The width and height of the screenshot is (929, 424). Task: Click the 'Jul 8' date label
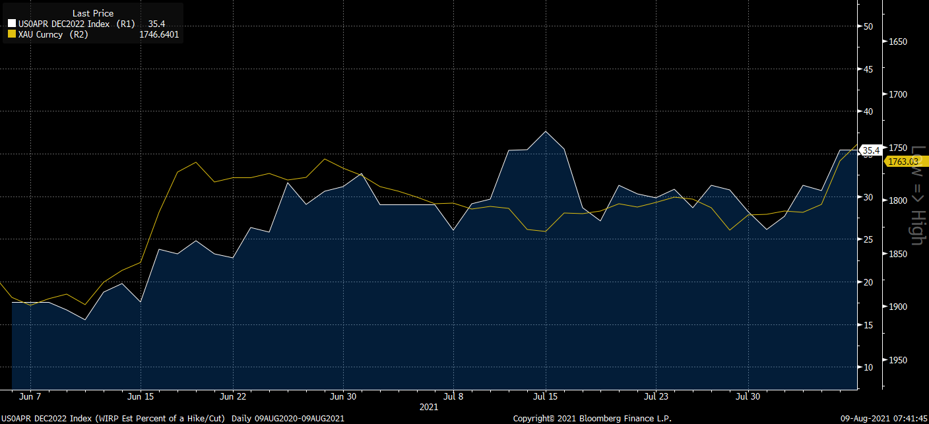click(x=455, y=397)
